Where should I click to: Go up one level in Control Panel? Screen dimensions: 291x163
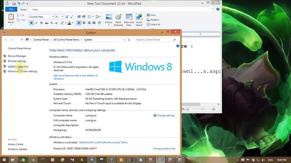[22, 40]
